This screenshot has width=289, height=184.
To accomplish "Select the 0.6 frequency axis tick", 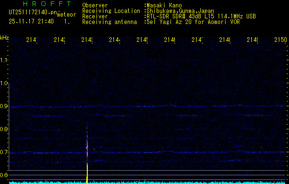I will click(x=5, y=175).
